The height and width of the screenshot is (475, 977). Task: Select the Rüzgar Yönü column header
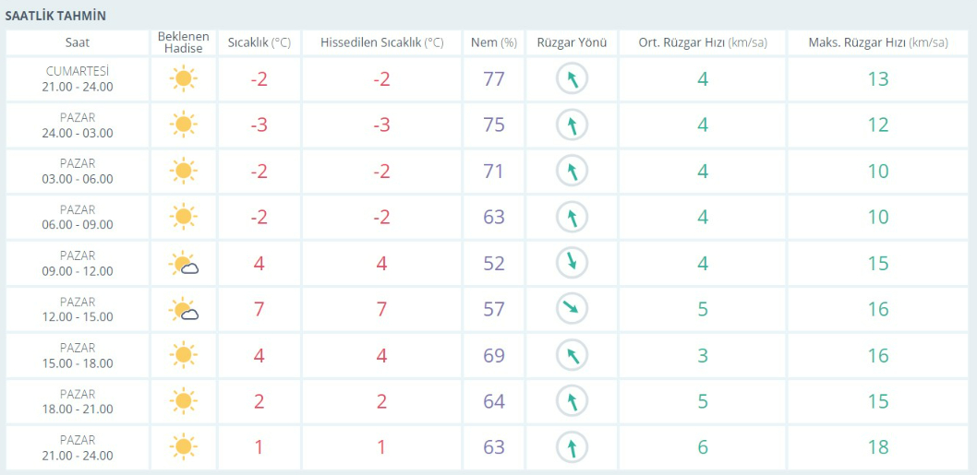pos(572,42)
